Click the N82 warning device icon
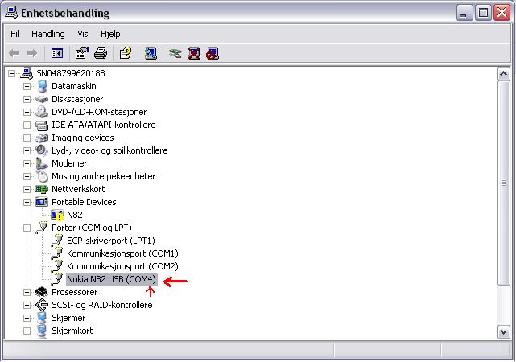The height and width of the screenshot is (362, 516). [57, 215]
